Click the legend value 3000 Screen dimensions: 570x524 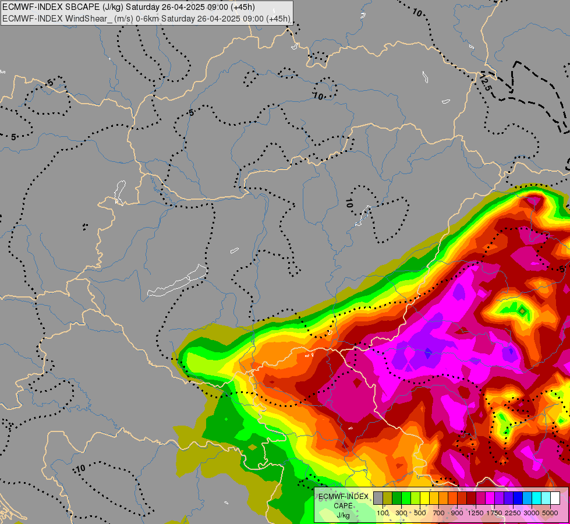click(532, 513)
